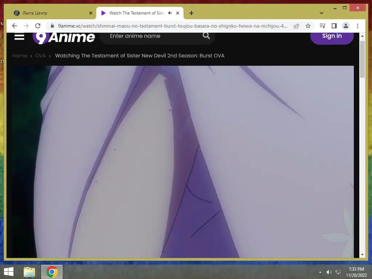The image size is (372, 279).
Task: Open the 9anime hamburger menu
Action: (x=19, y=36)
